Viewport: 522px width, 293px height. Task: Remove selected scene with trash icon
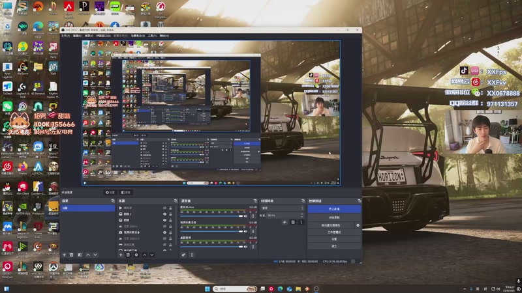[71, 255]
